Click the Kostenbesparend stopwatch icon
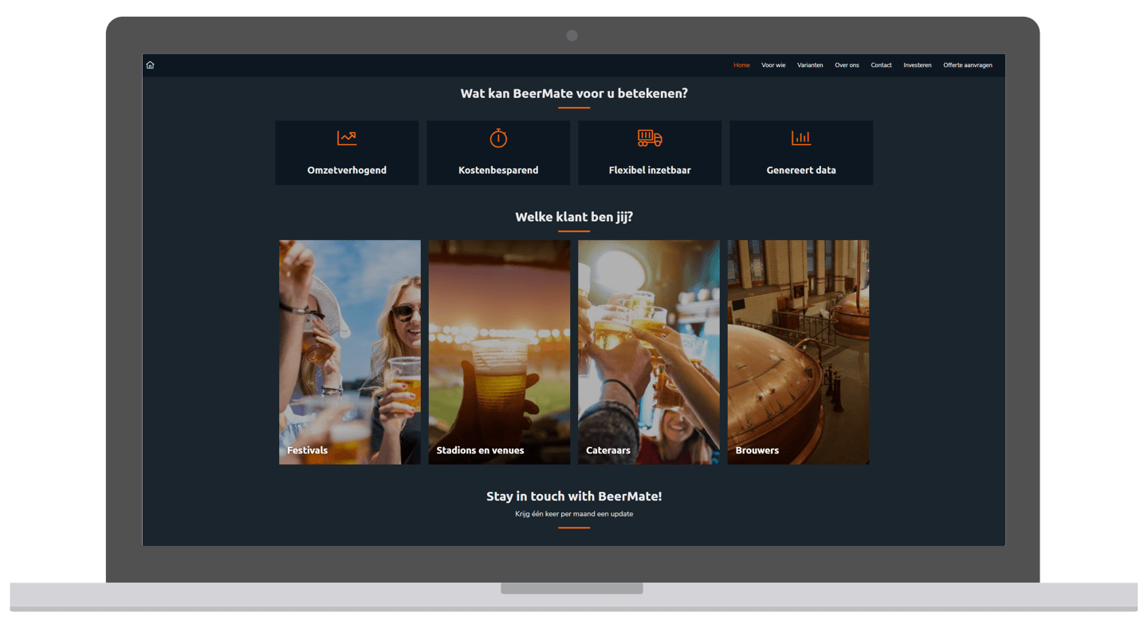Viewport: 1148px width, 628px height. (498, 138)
